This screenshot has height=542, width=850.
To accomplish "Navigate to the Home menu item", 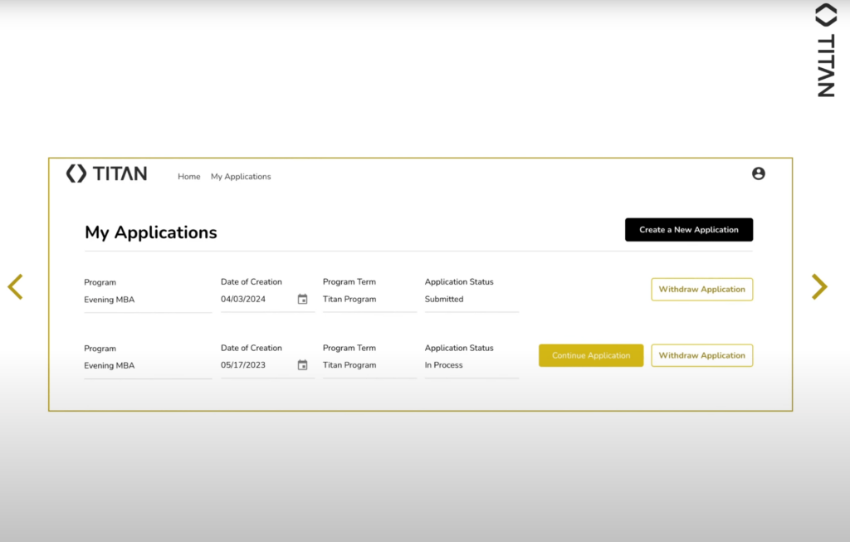I will pyautogui.click(x=188, y=177).
